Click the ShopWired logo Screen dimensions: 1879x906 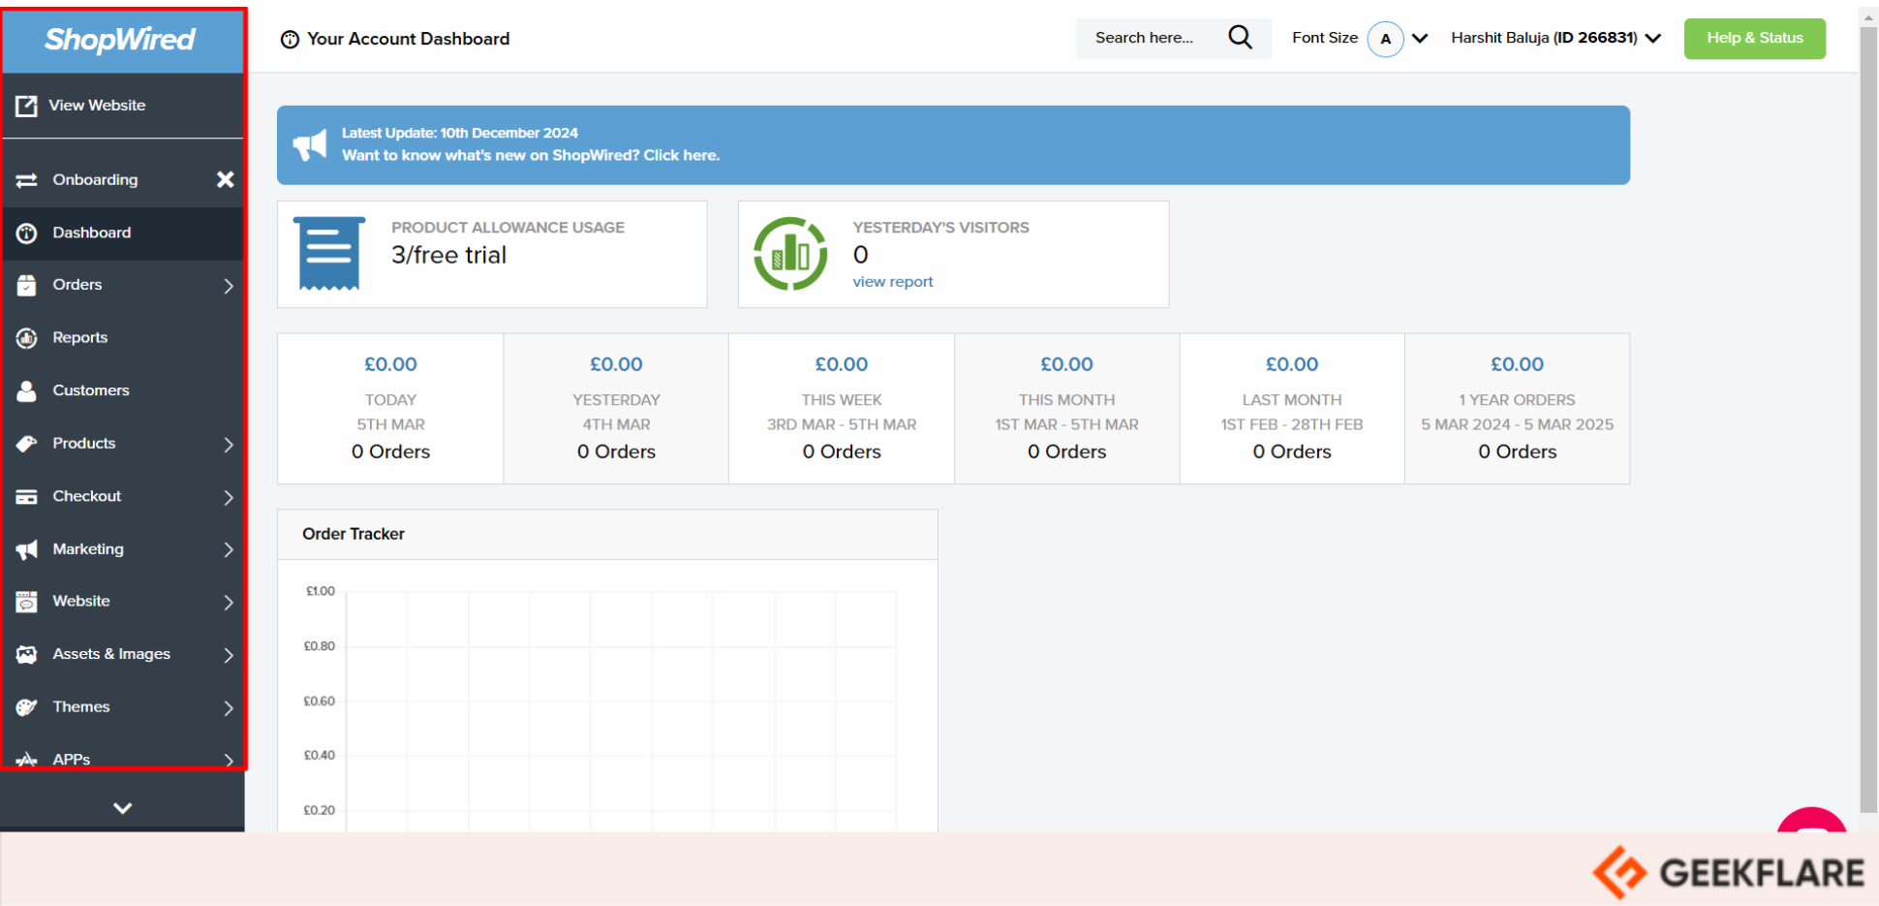coord(120,40)
